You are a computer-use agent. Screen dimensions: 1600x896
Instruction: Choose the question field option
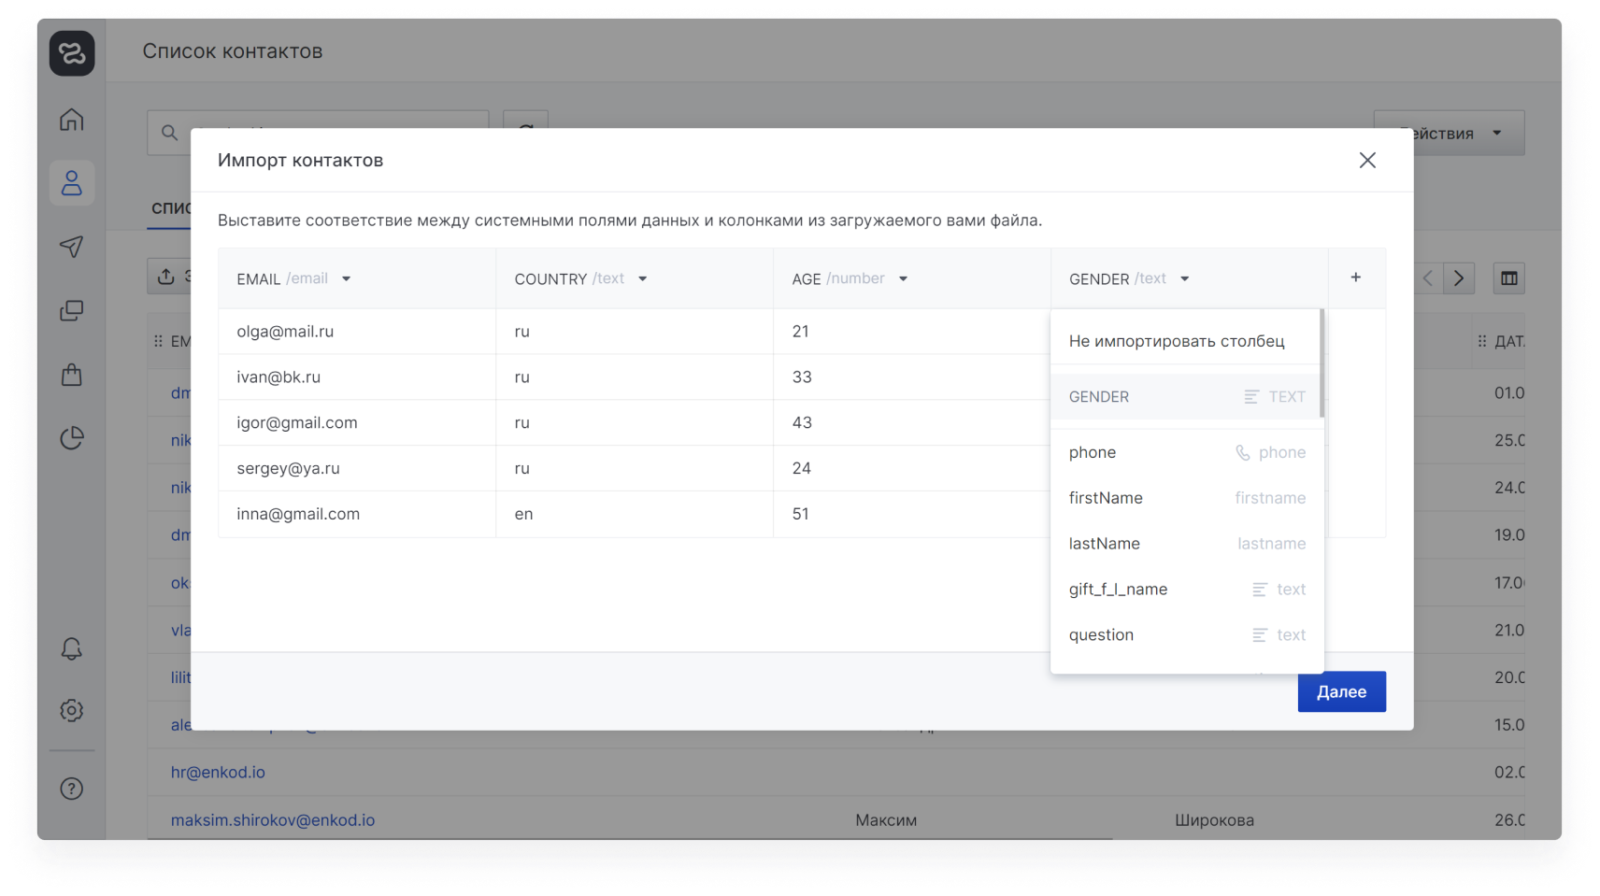[x=1187, y=635]
